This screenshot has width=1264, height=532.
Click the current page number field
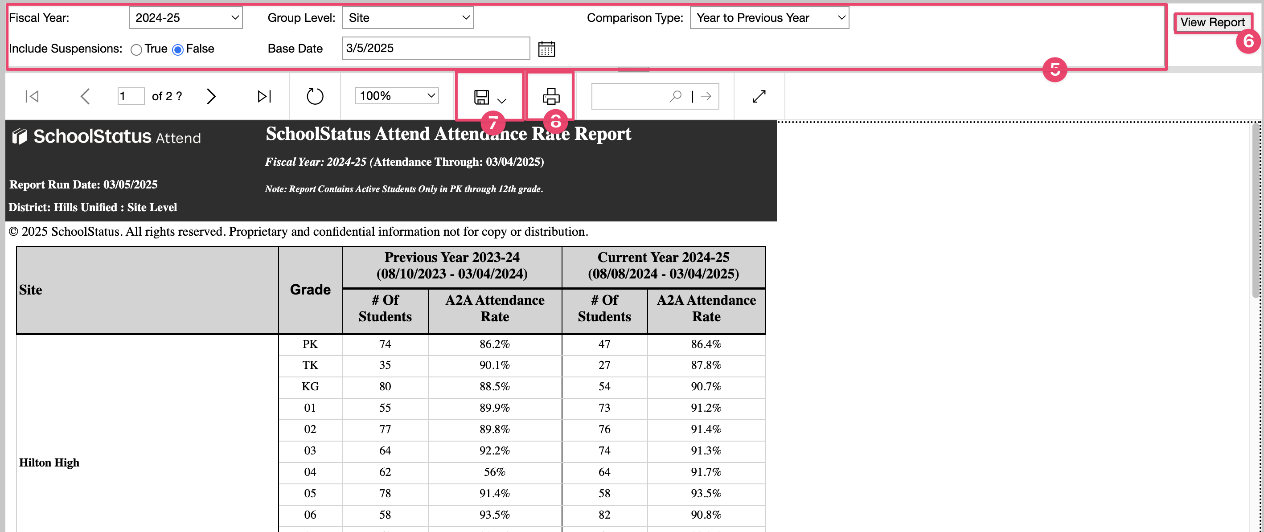pos(131,96)
